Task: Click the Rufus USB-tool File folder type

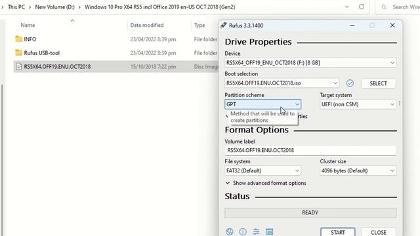Action: [205, 53]
